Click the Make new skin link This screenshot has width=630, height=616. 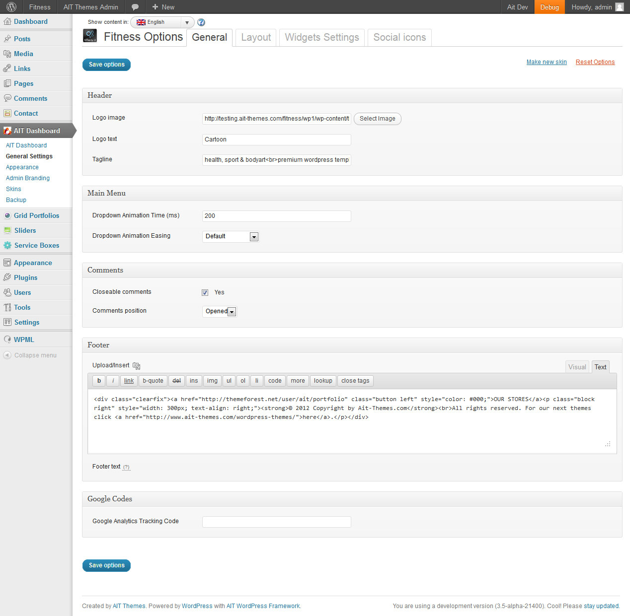point(547,62)
